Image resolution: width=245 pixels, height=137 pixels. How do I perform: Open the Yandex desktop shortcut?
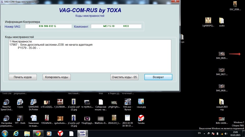pyautogui.click(x=141, y=120)
